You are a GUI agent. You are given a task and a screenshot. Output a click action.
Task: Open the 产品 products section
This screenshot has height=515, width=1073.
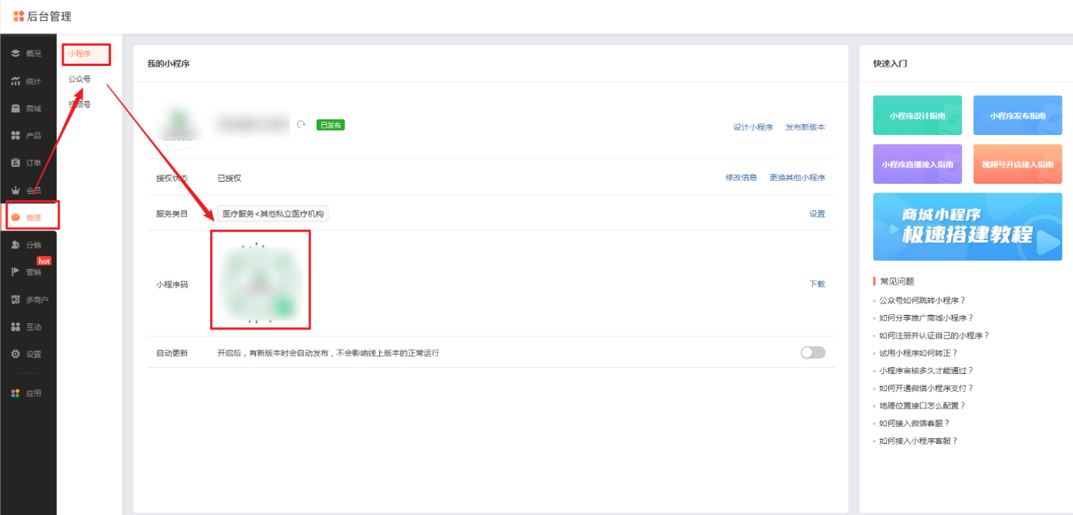click(x=28, y=136)
